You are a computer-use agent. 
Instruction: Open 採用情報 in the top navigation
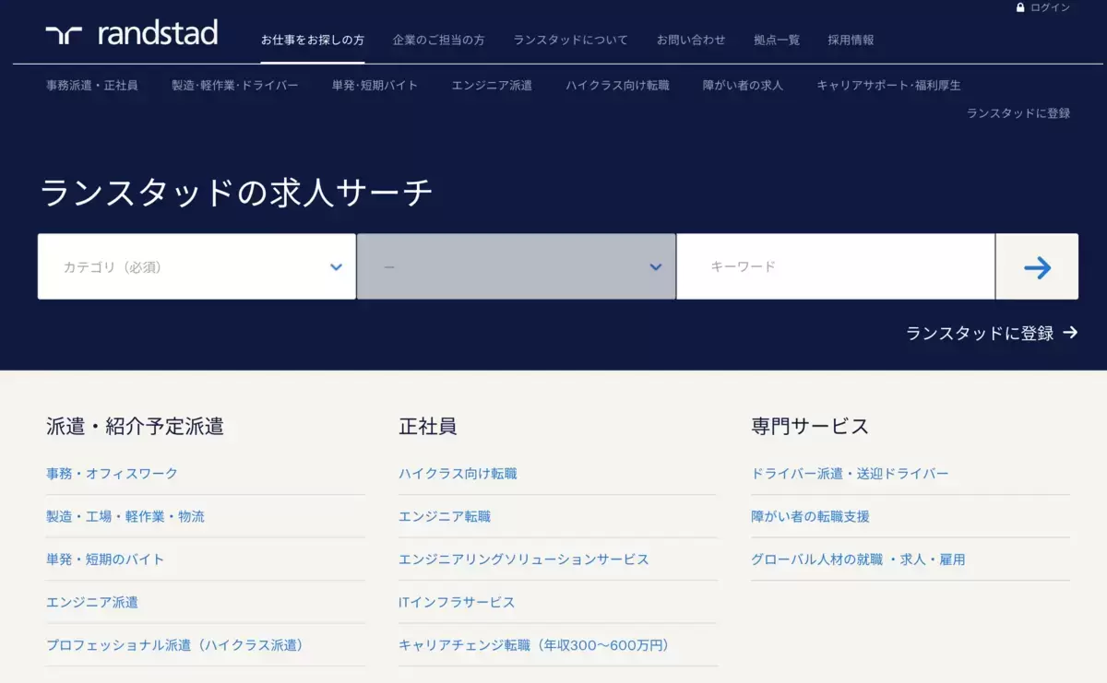851,41
